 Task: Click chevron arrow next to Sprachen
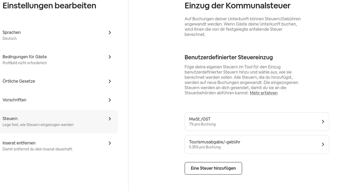click(x=110, y=33)
